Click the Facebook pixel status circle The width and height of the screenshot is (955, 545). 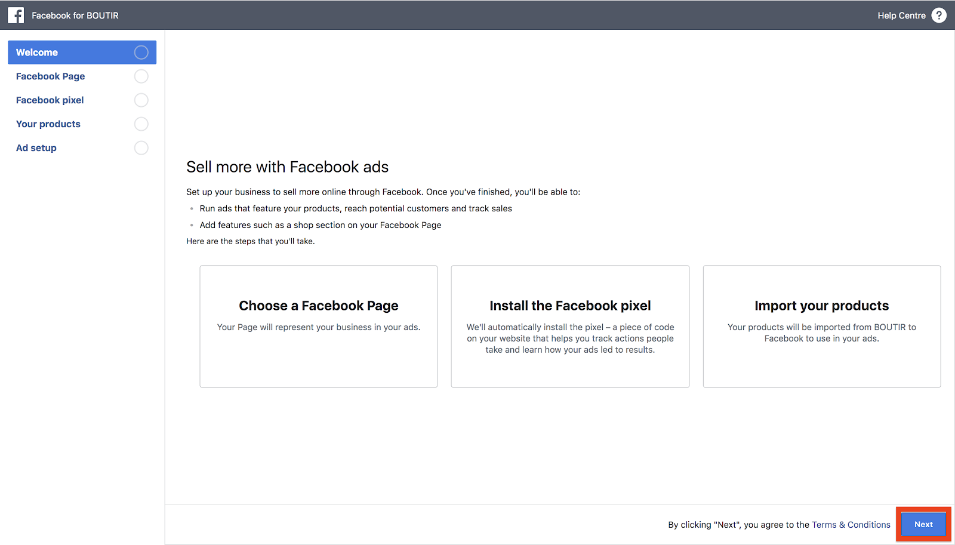coord(141,100)
